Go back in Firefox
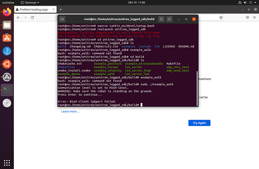 [18, 18]
